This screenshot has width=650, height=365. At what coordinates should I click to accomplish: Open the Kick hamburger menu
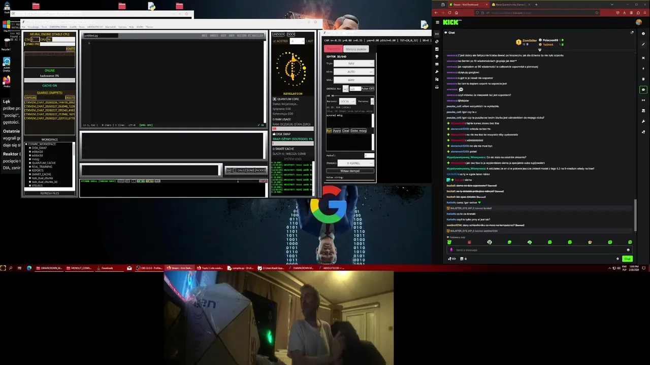438,22
